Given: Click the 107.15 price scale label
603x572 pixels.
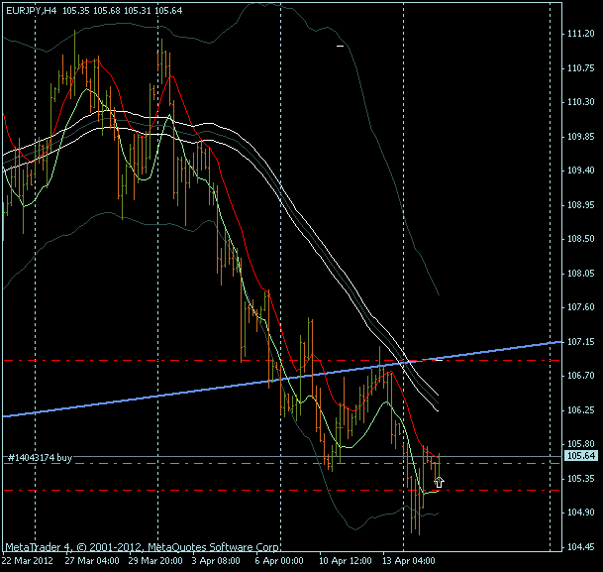Looking at the screenshot, I should [x=580, y=342].
